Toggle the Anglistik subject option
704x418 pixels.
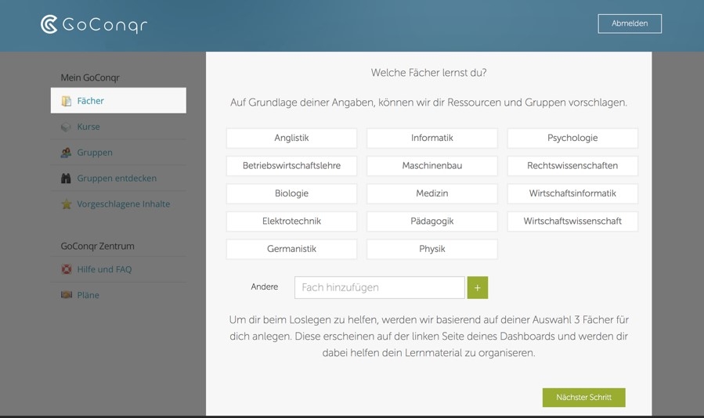[x=291, y=138]
